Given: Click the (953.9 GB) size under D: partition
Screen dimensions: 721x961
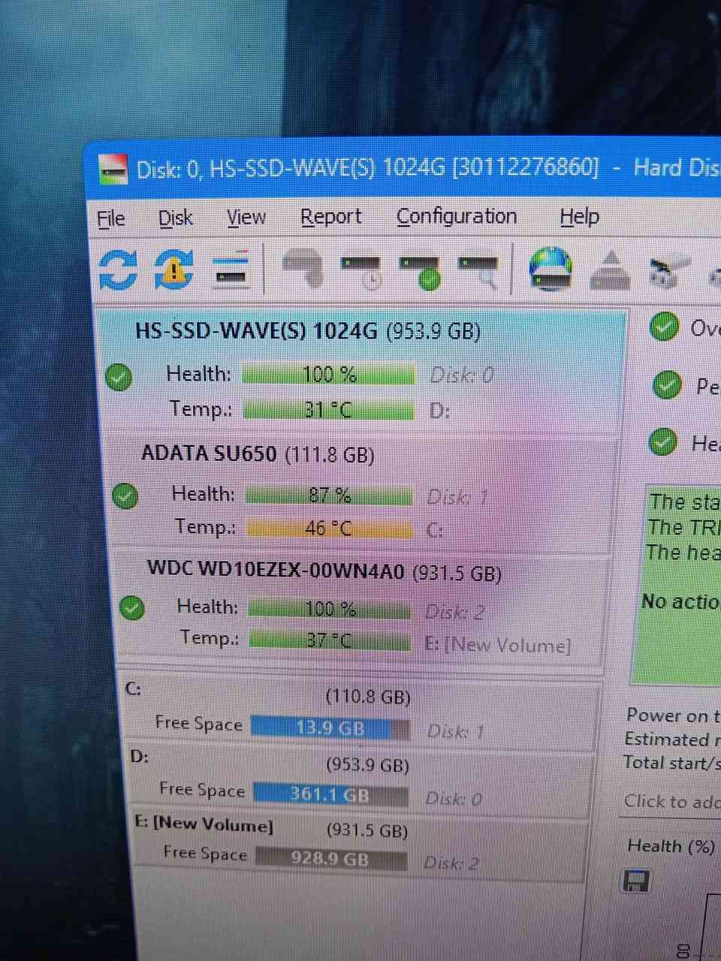Looking at the screenshot, I should [x=367, y=765].
